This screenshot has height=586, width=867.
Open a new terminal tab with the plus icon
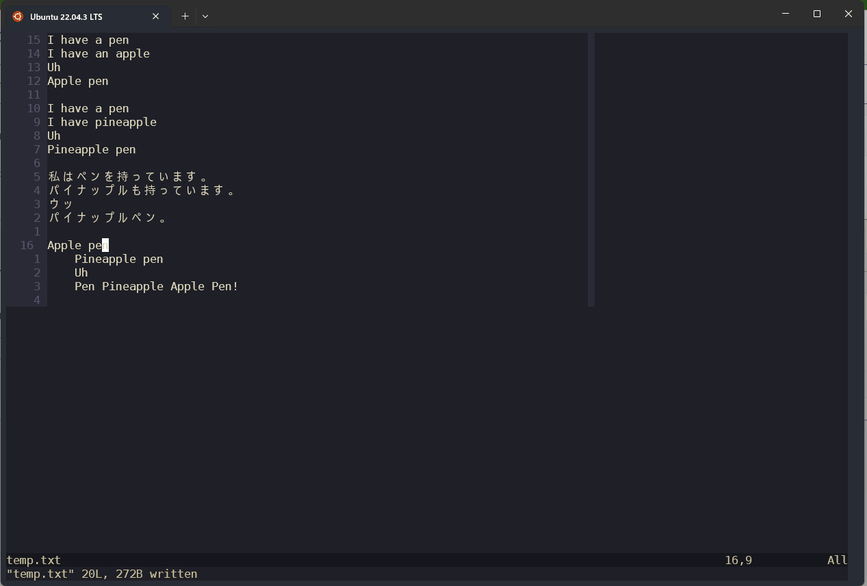point(184,16)
